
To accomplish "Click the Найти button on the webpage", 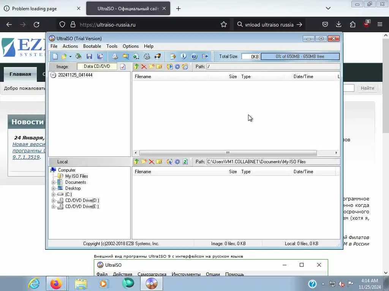I will (367, 88).
